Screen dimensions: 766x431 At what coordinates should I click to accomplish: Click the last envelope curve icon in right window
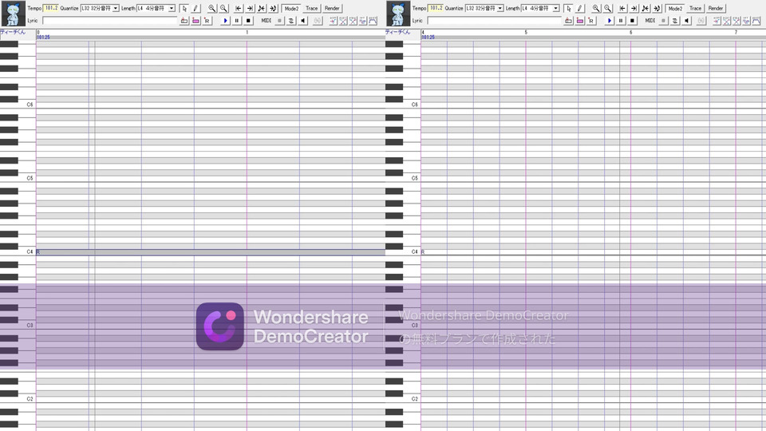(x=756, y=21)
